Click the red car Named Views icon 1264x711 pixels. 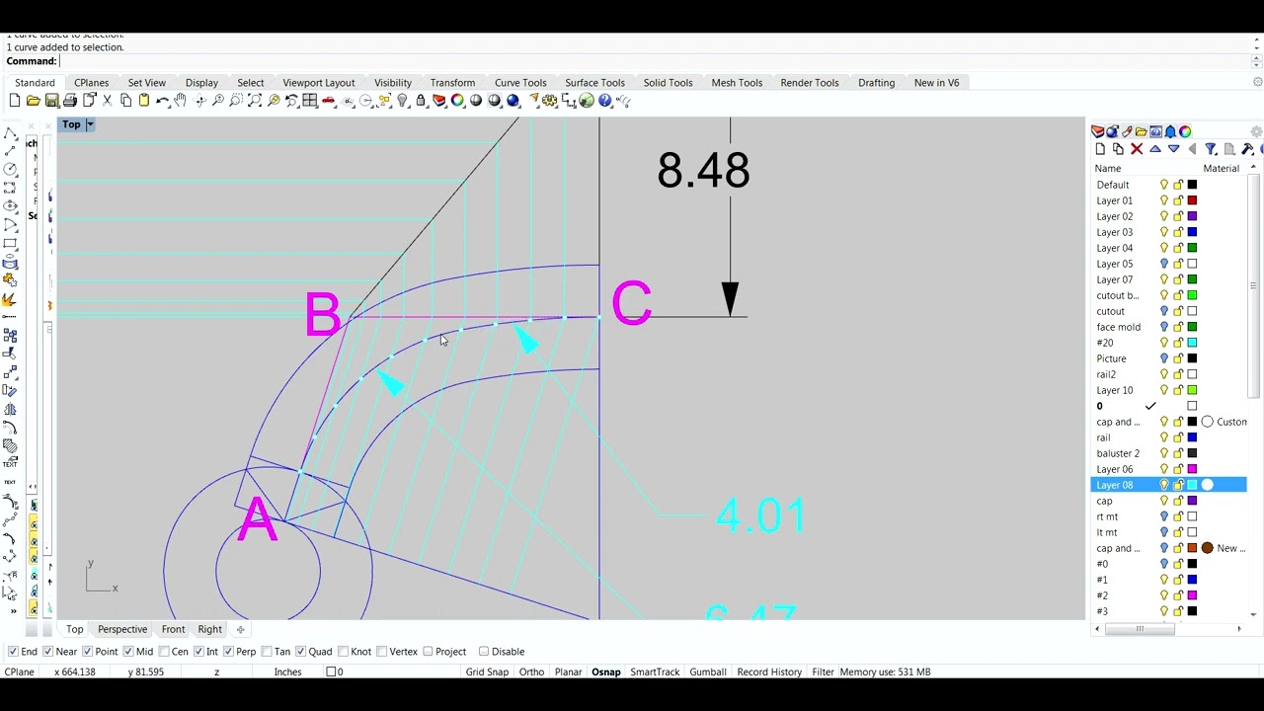coord(328,101)
